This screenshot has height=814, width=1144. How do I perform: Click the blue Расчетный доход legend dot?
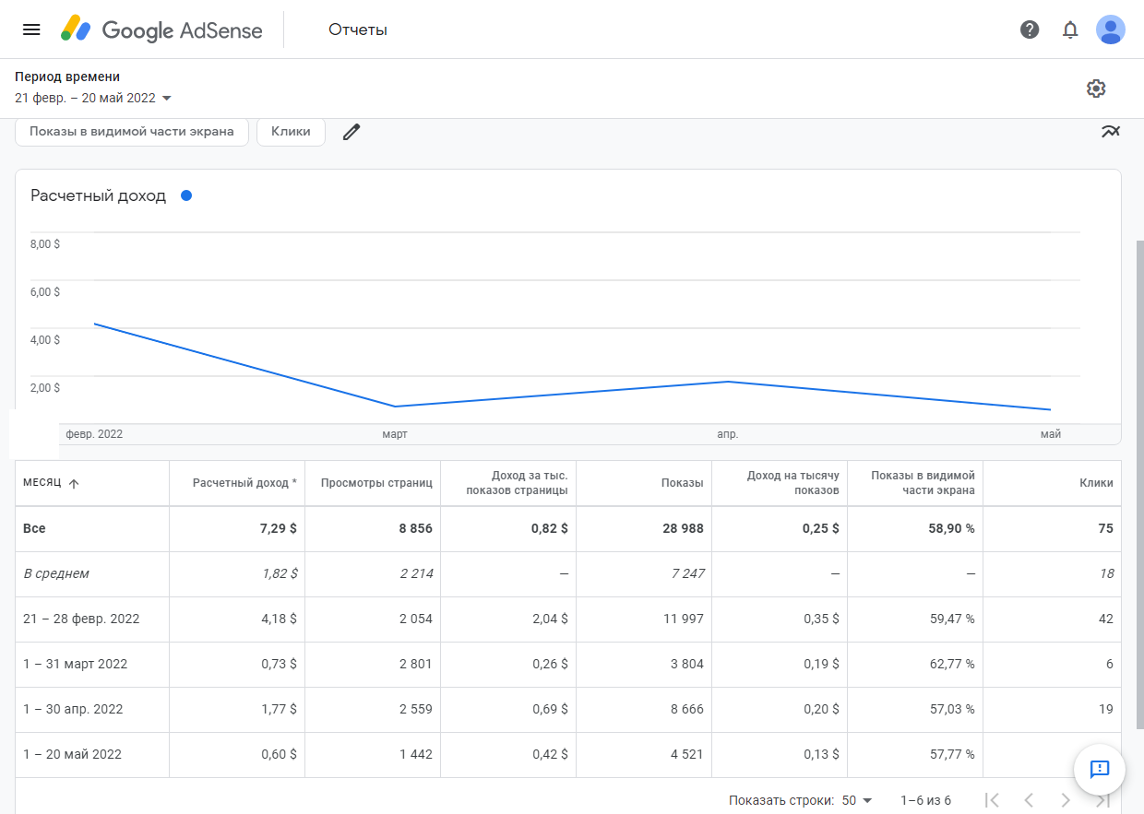coord(186,195)
